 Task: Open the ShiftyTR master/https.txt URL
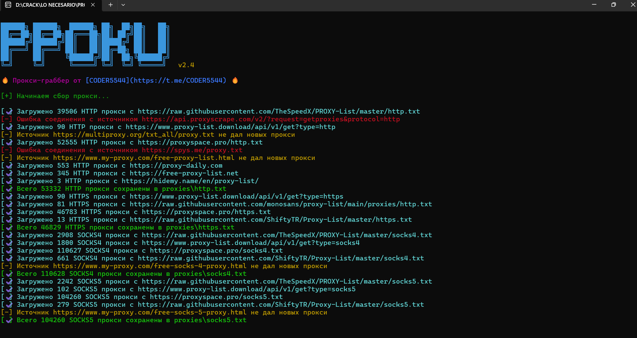point(271,219)
